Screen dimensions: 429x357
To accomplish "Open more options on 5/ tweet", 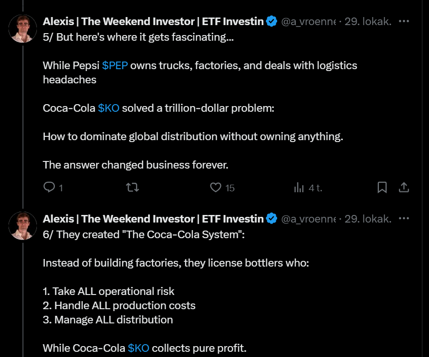I will (404, 21).
